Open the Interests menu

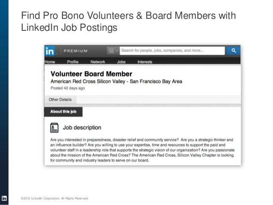[x=145, y=62]
